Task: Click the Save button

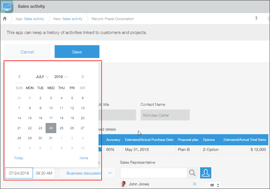Action: pyautogui.click(x=77, y=51)
